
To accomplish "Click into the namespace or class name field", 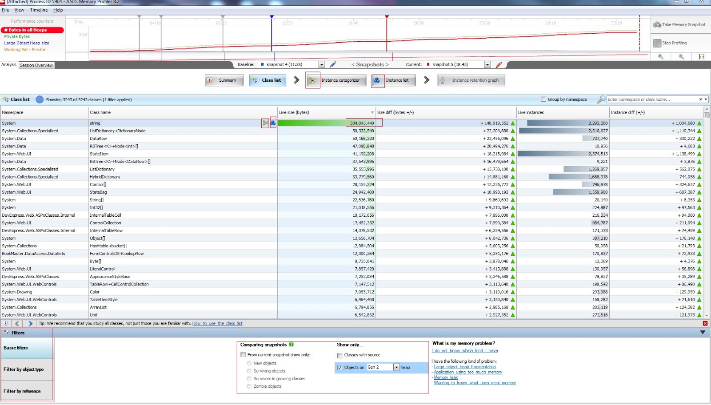I will pyautogui.click(x=651, y=99).
